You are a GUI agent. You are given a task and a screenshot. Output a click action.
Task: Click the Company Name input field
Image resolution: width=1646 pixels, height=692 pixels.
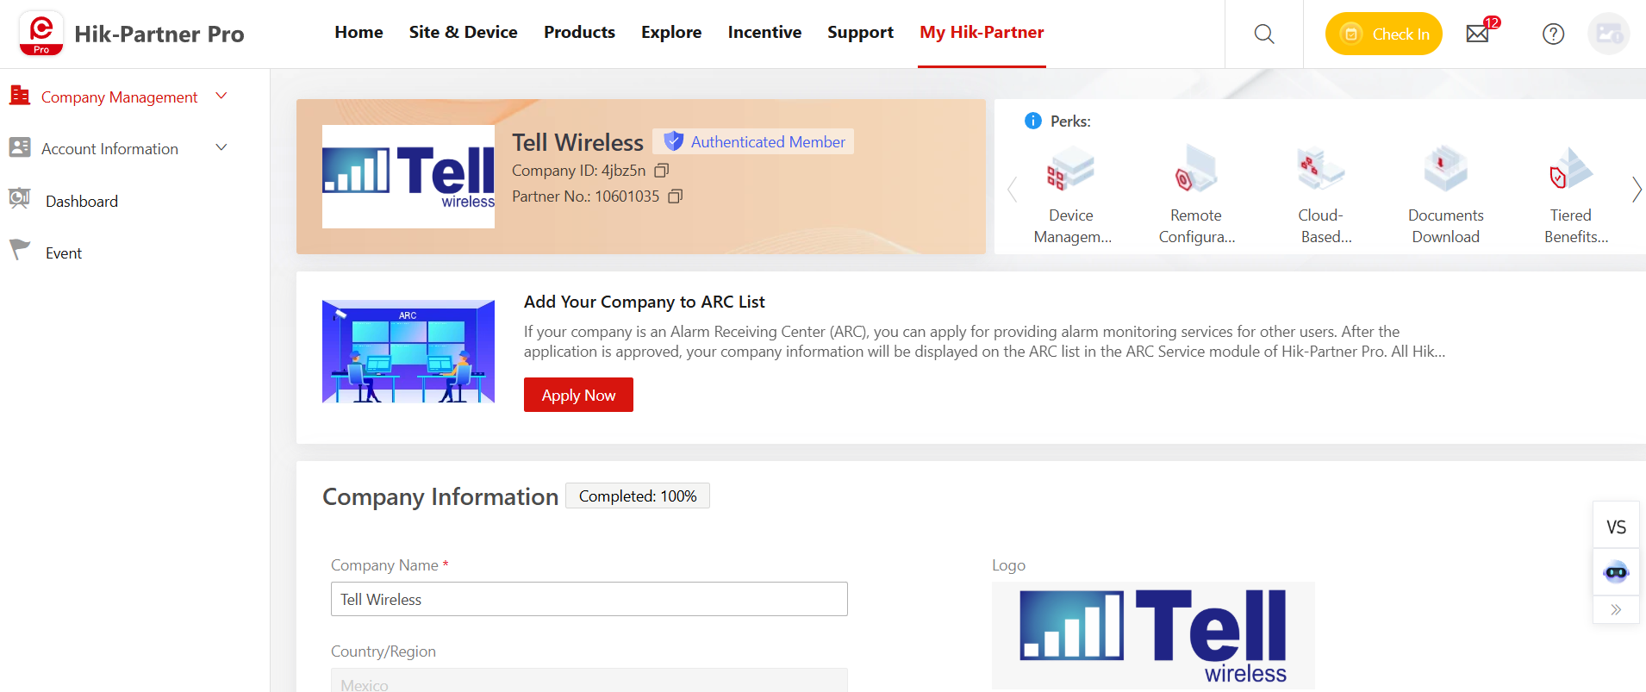(589, 599)
